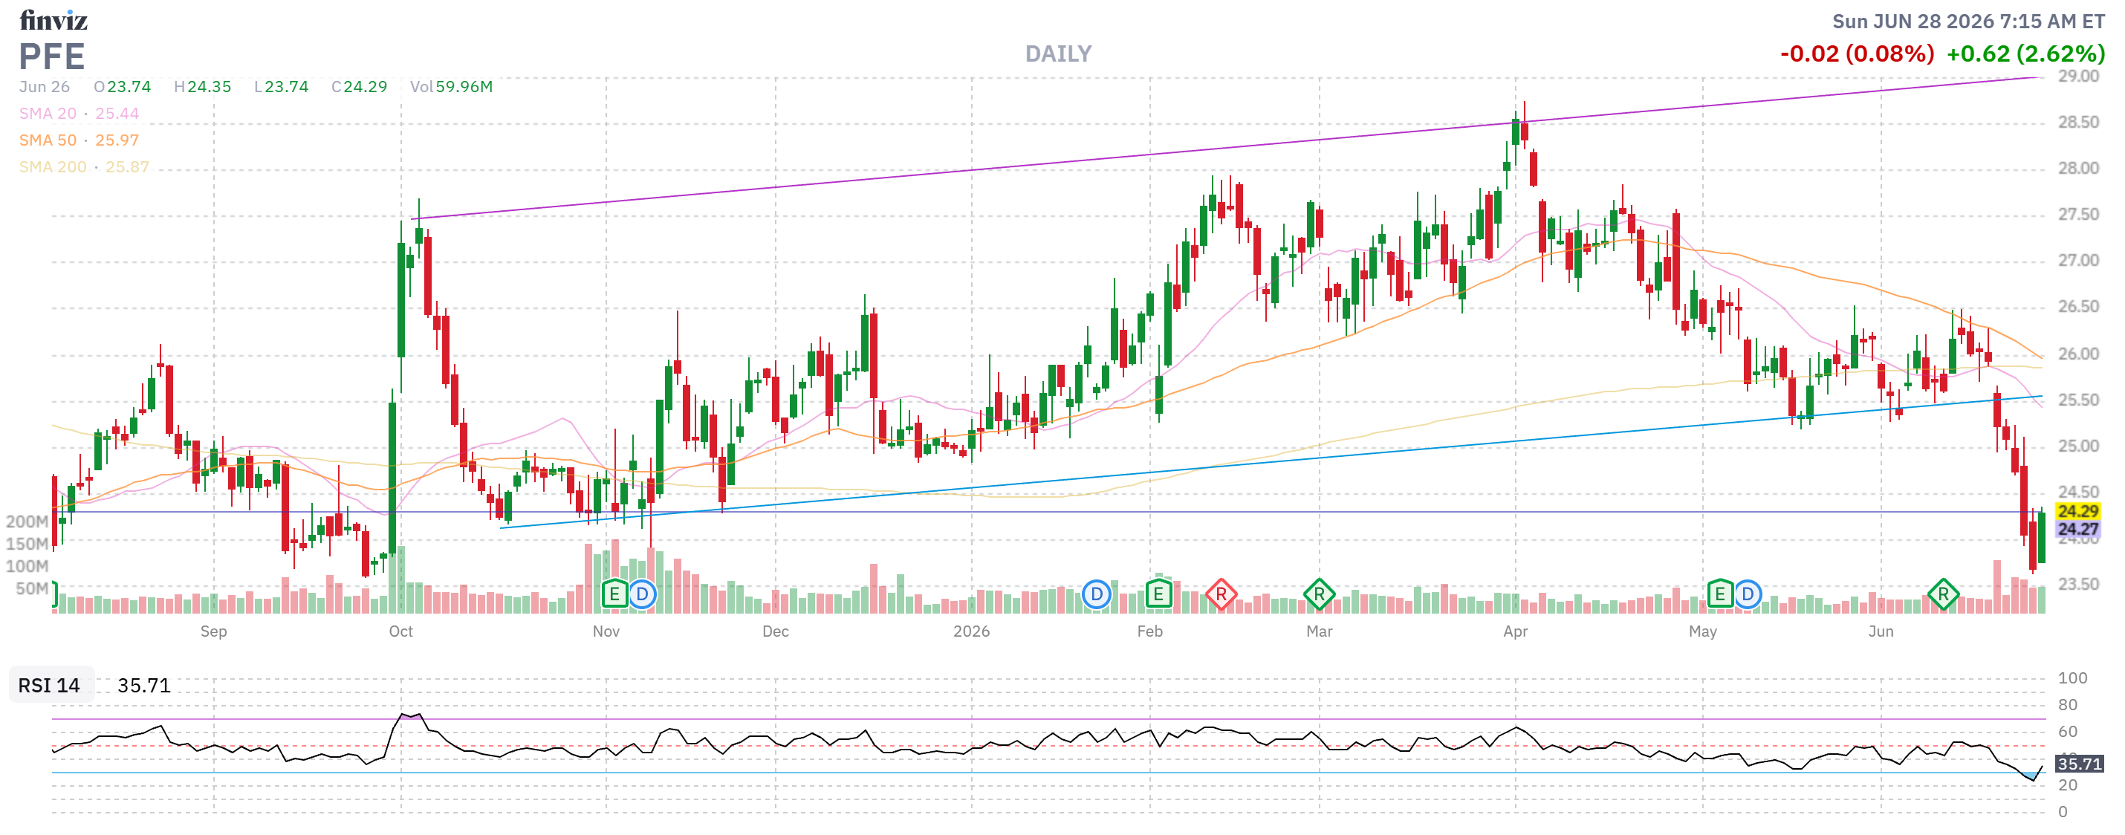Viewport: 2125px width, 835px height.
Task: Open the February earnings E marker
Action: coord(1158,594)
